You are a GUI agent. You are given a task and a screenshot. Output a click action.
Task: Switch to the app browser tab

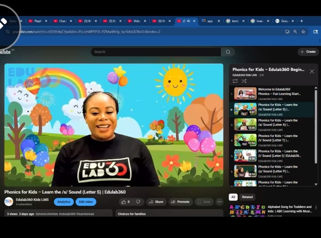click(x=210, y=21)
